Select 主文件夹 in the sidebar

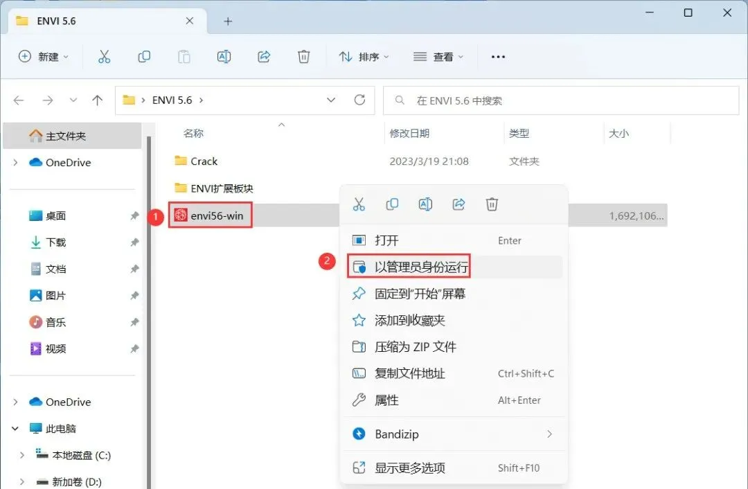click(x=72, y=136)
